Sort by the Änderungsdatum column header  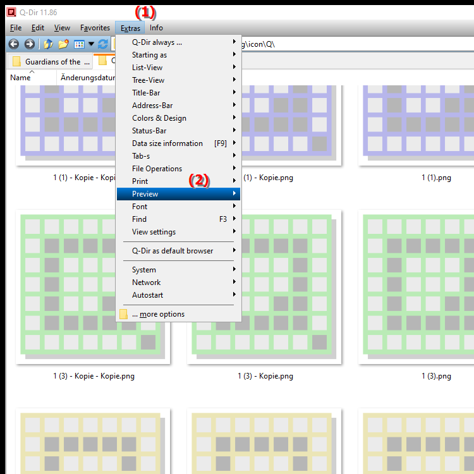click(86, 78)
